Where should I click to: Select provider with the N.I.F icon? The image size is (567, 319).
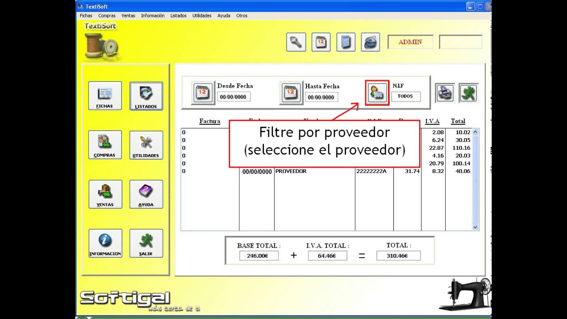[x=377, y=93]
